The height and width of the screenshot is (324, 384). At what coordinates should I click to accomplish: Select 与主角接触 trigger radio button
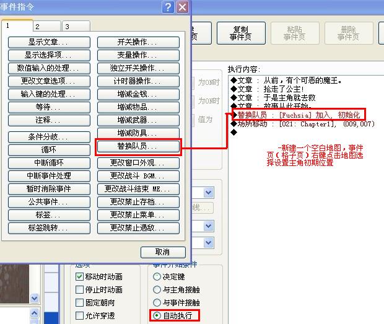(157, 290)
